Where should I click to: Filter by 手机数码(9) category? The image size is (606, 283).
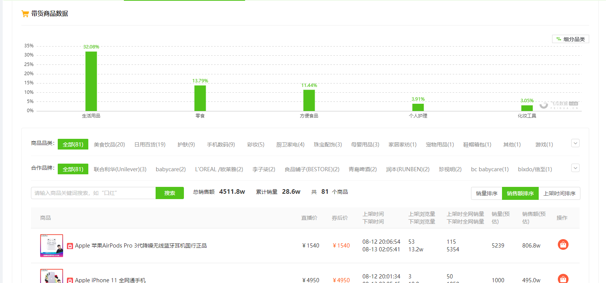(221, 145)
